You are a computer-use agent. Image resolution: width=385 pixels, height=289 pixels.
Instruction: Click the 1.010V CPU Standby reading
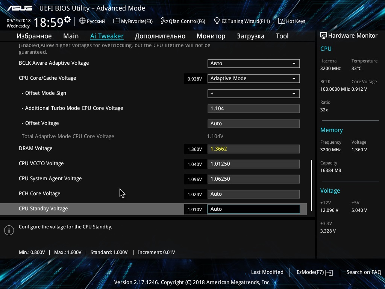tap(195, 209)
